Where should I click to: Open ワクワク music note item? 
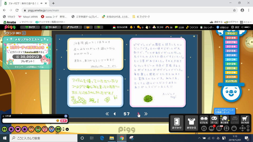pyautogui.click(x=192, y=27)
